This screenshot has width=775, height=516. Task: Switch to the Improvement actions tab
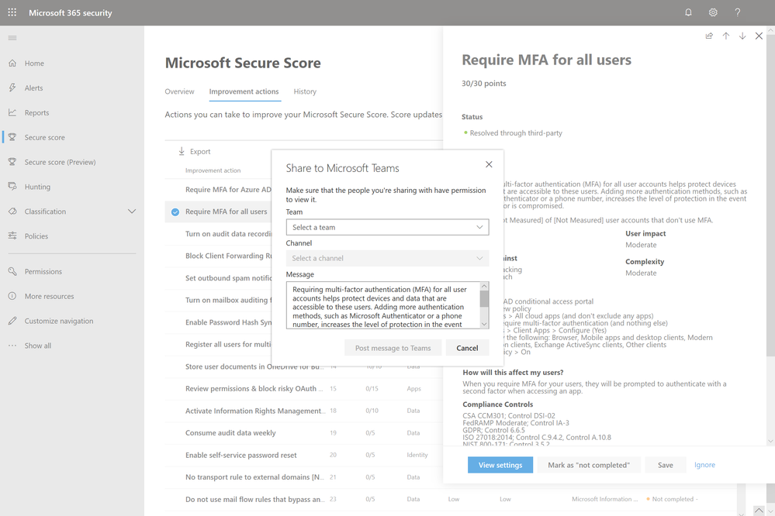click(x=244, y=91)
